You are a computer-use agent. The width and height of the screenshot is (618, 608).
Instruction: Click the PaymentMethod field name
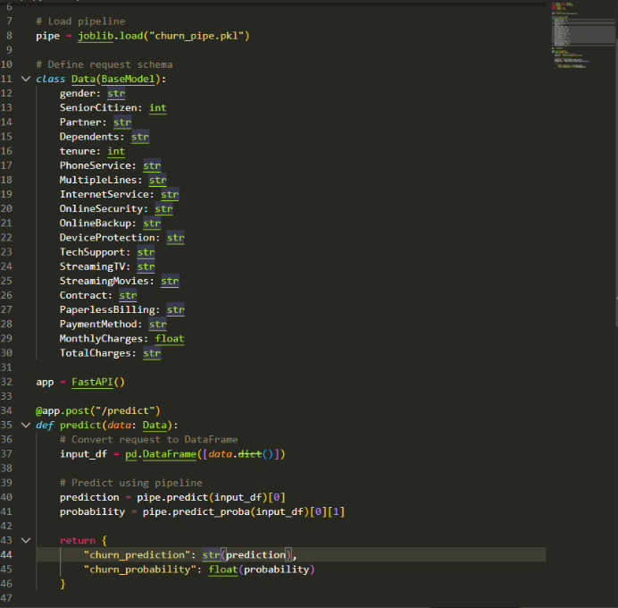click(98, 324)
